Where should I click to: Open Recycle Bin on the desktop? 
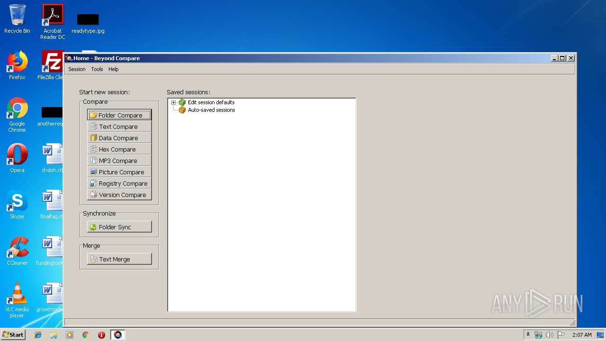17,19
